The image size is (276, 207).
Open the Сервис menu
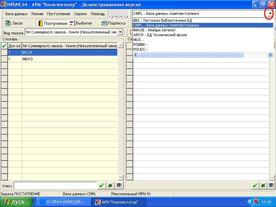click(80, 14)
